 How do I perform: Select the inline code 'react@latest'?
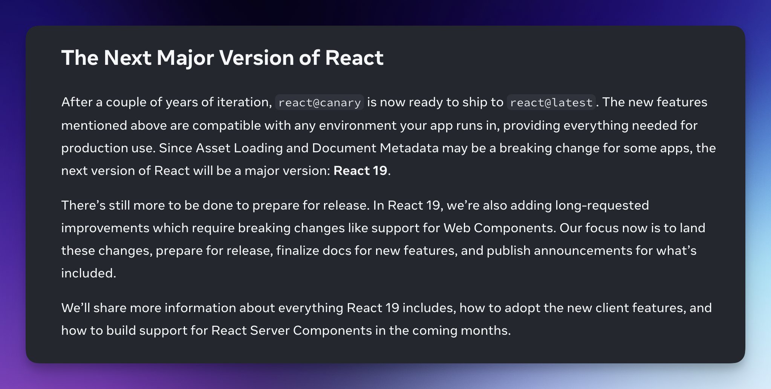[x=551, y=103]
